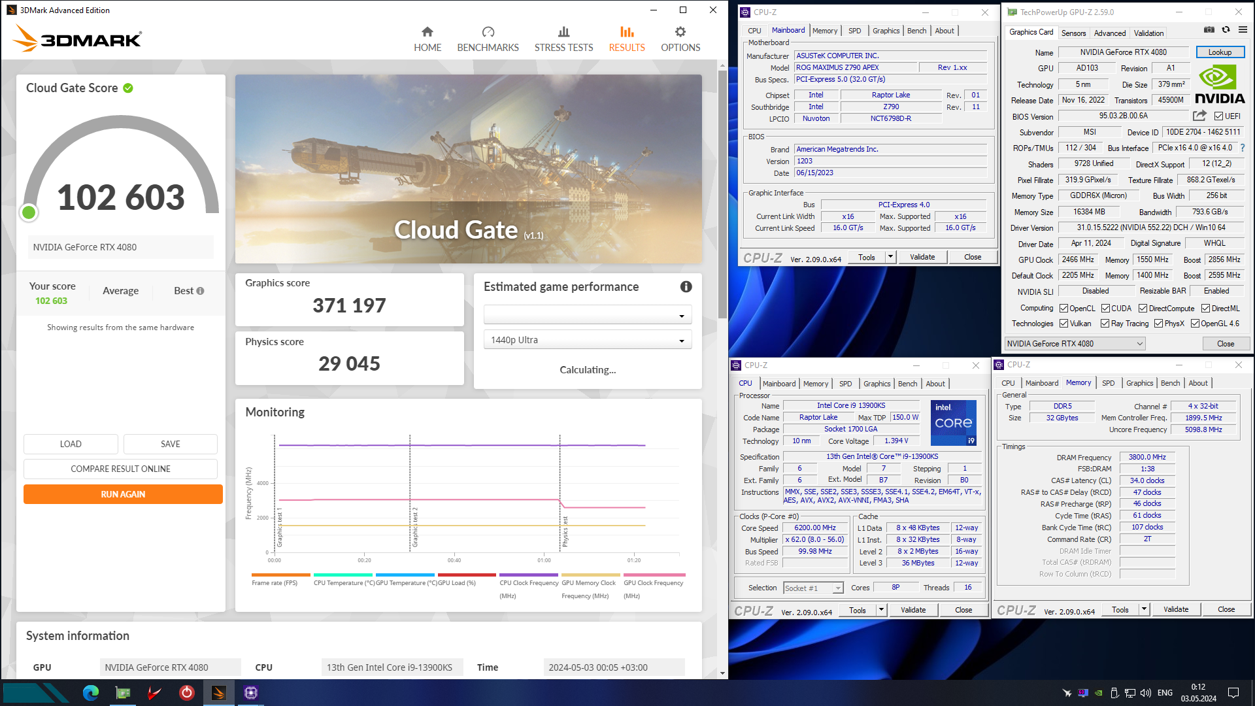Open the BENCHMARKS section in 3DMark
This screenshot has height=706, width=1255.
(488, 39)
